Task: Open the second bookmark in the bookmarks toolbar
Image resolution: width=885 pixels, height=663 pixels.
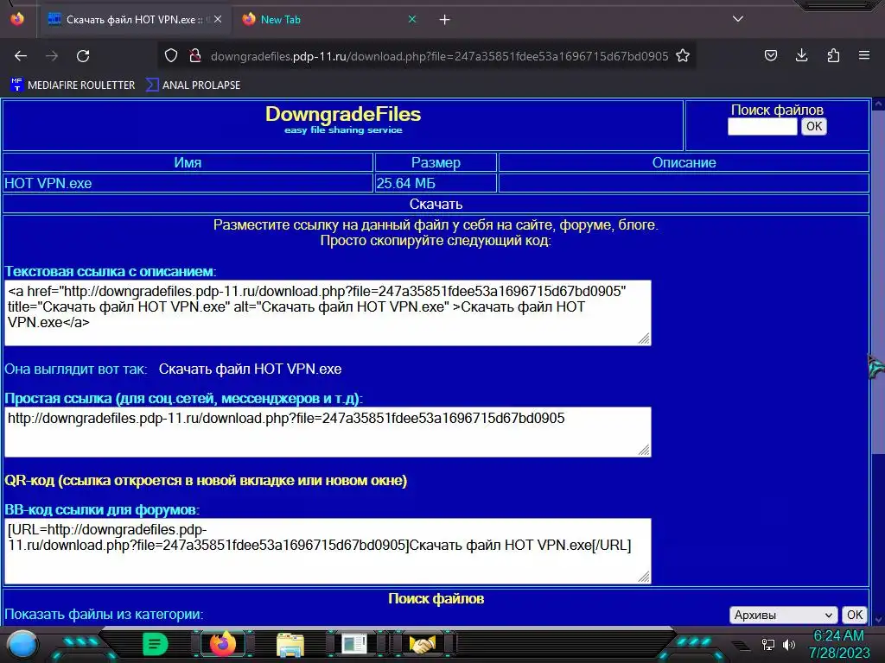Action: [193, 85]
